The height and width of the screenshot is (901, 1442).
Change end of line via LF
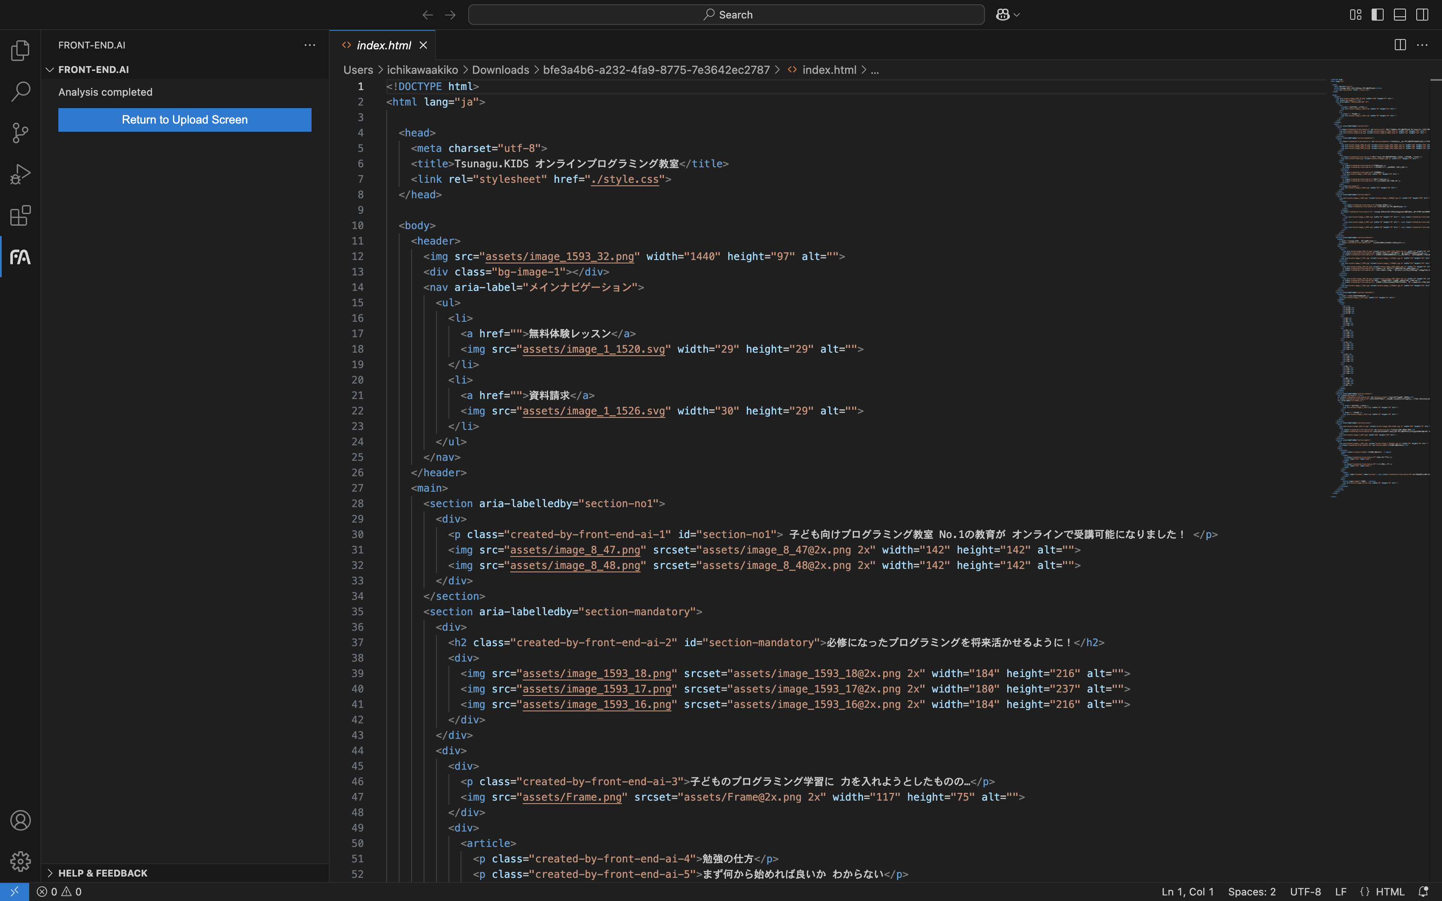[x=1340, y=892]
